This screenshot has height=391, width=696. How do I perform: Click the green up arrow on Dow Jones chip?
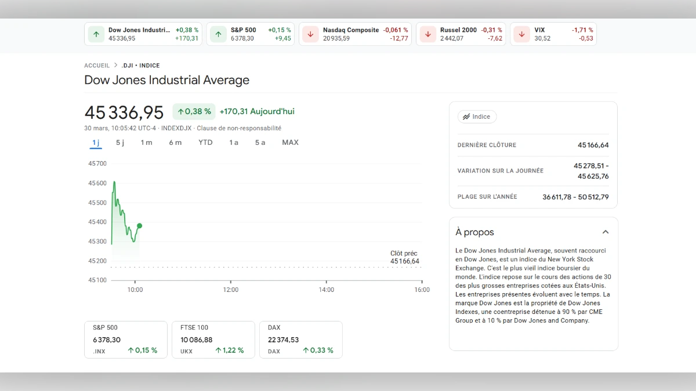(x=96, y=34)
